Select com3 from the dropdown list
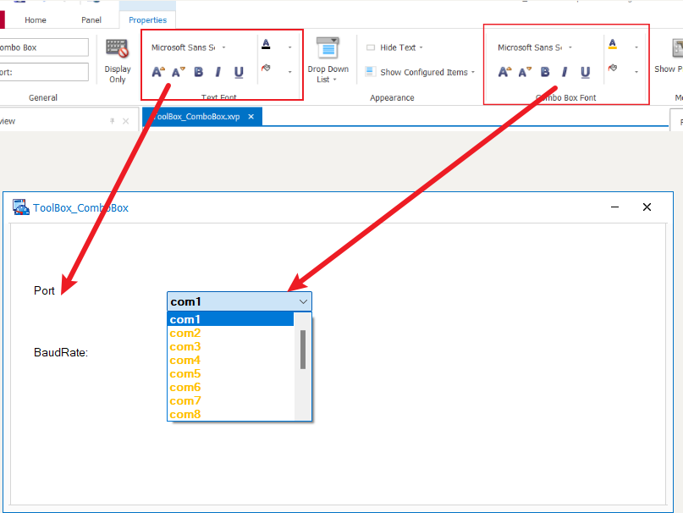683x513 pixels. point(230,346)
